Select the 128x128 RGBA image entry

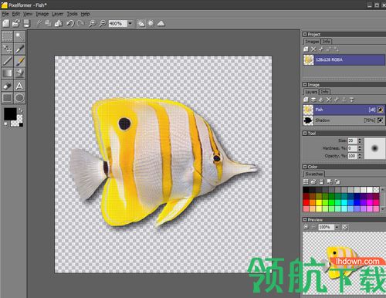(344, 59)
